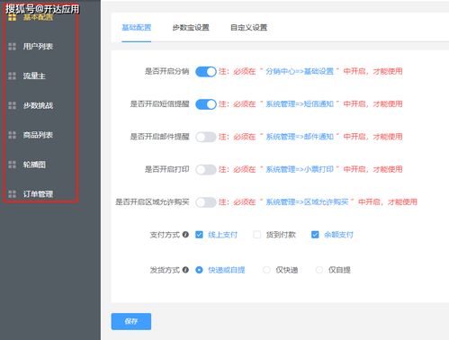Select the 仅快递 radio option
This screenshot has width=449, height=340.
266,270
